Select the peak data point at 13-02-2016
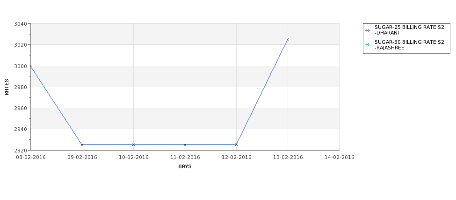456x200 pixels. click(x=288, y=40)
